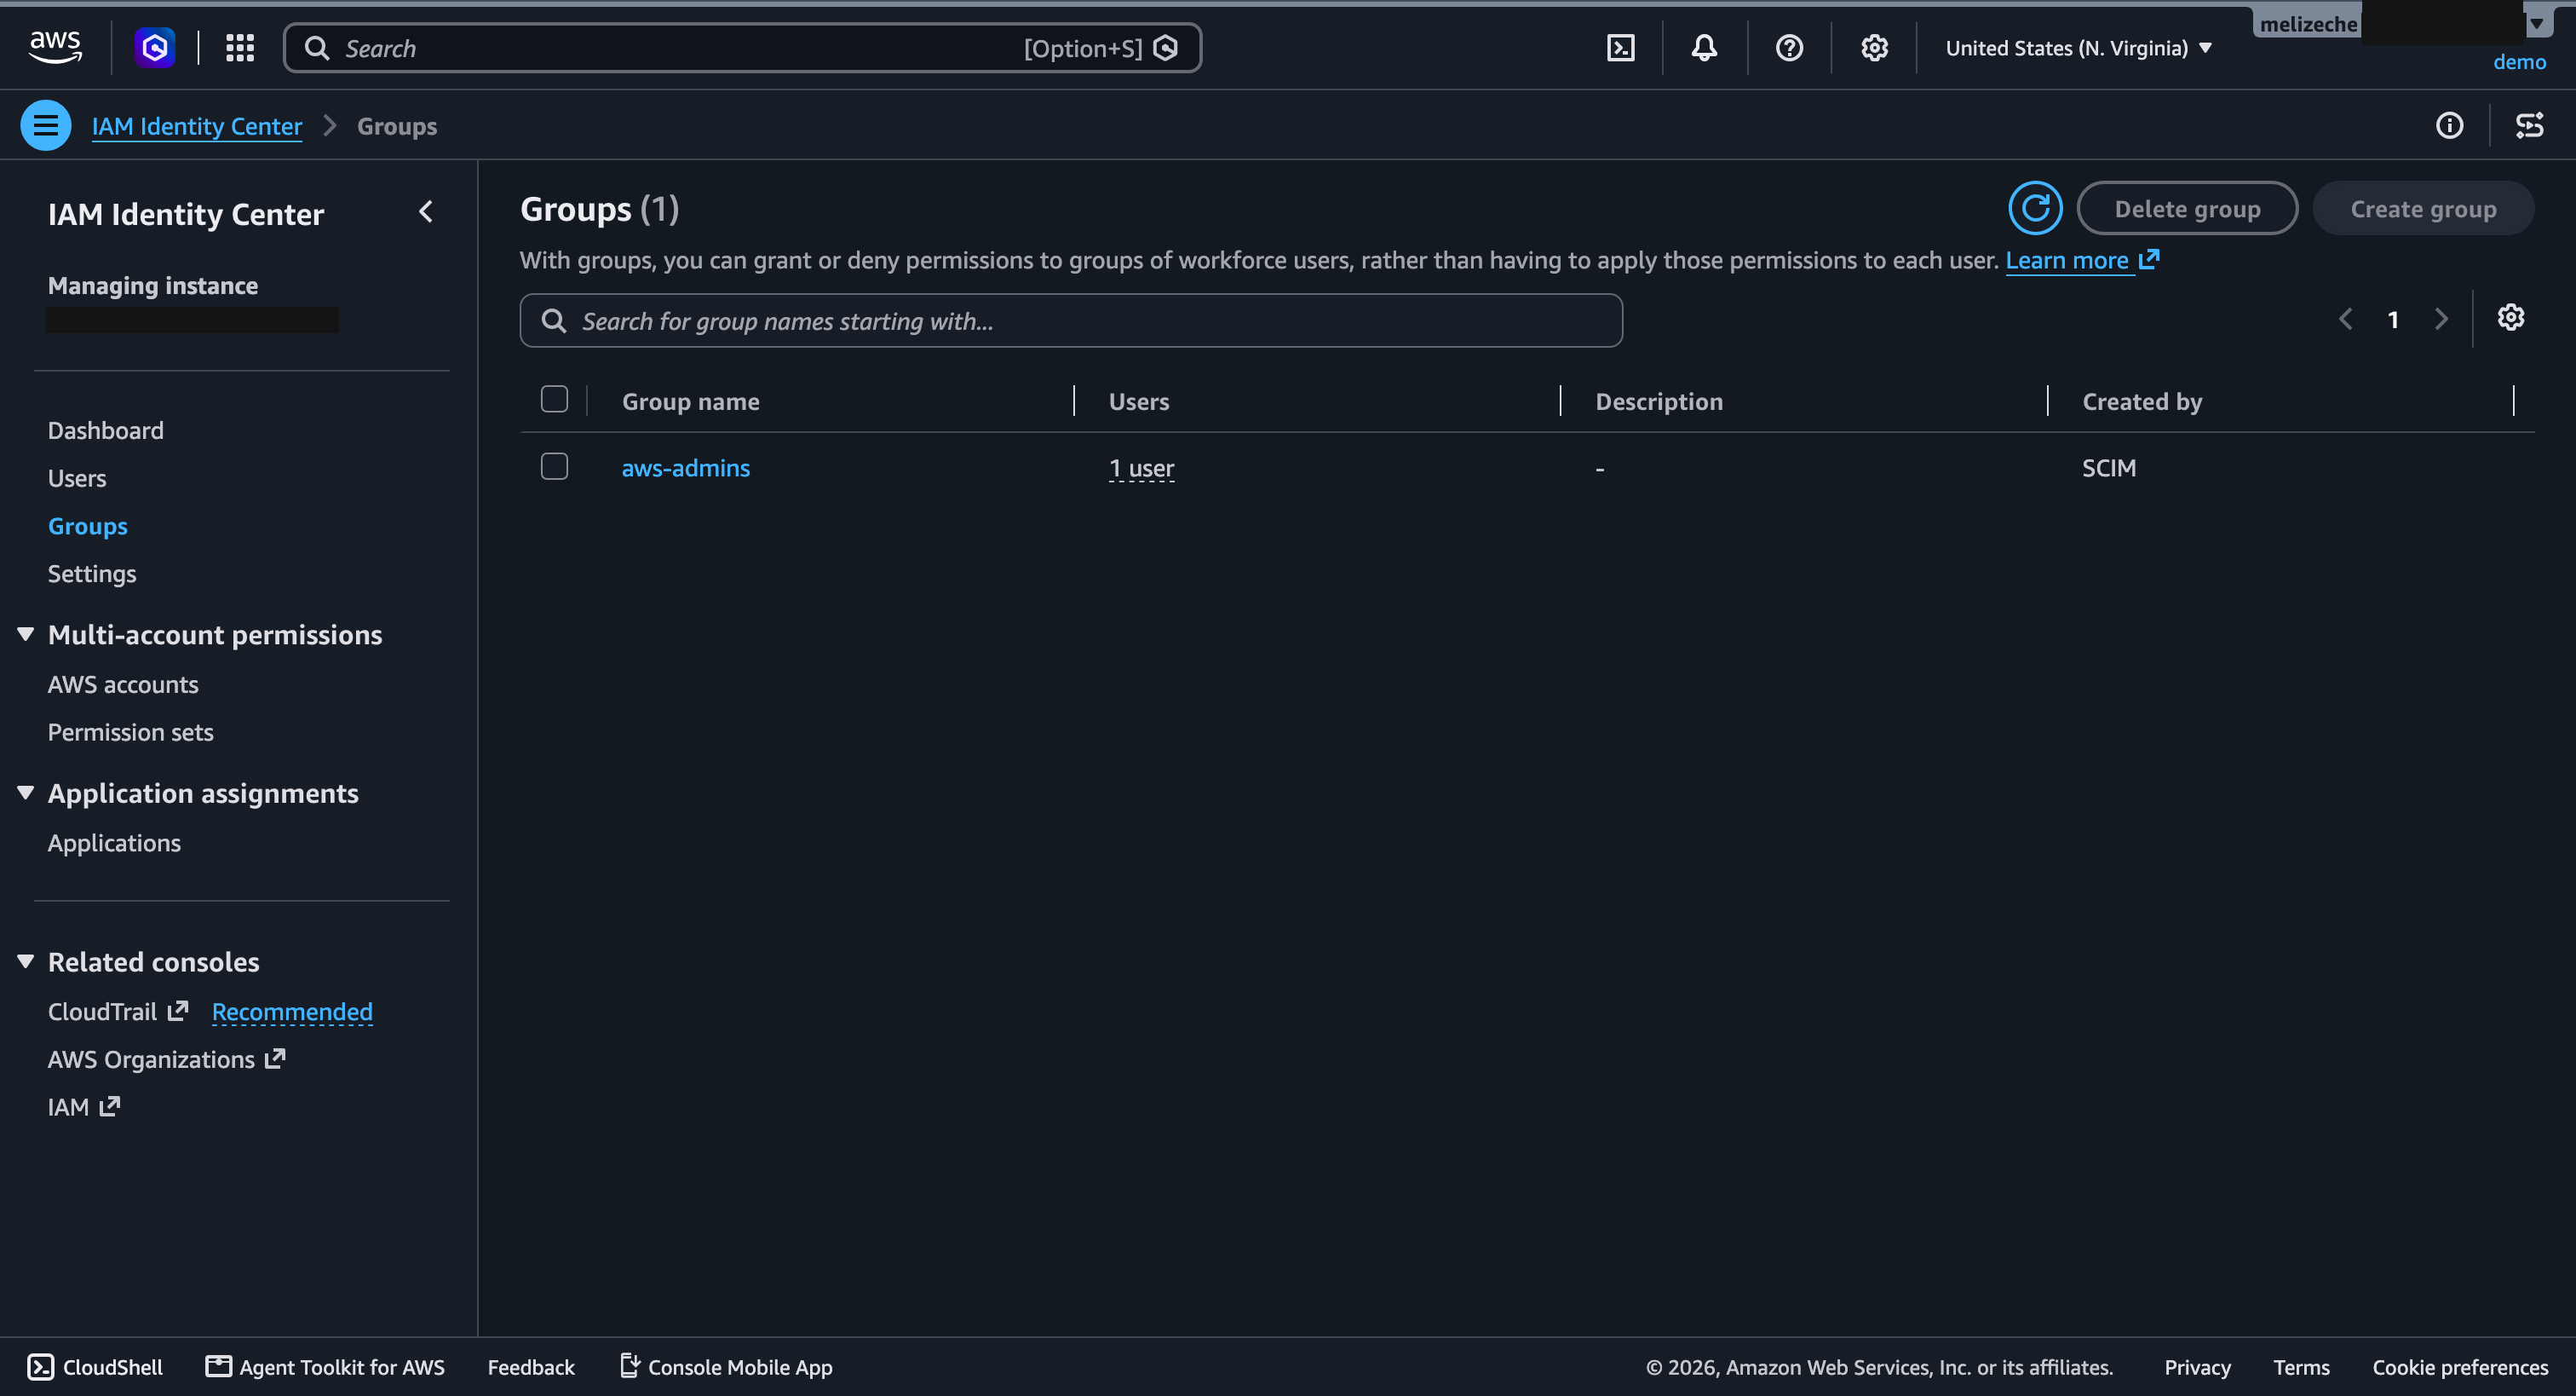Open Settings in the sidebar
This screenshot has width=2576, height=1396.
92,574
